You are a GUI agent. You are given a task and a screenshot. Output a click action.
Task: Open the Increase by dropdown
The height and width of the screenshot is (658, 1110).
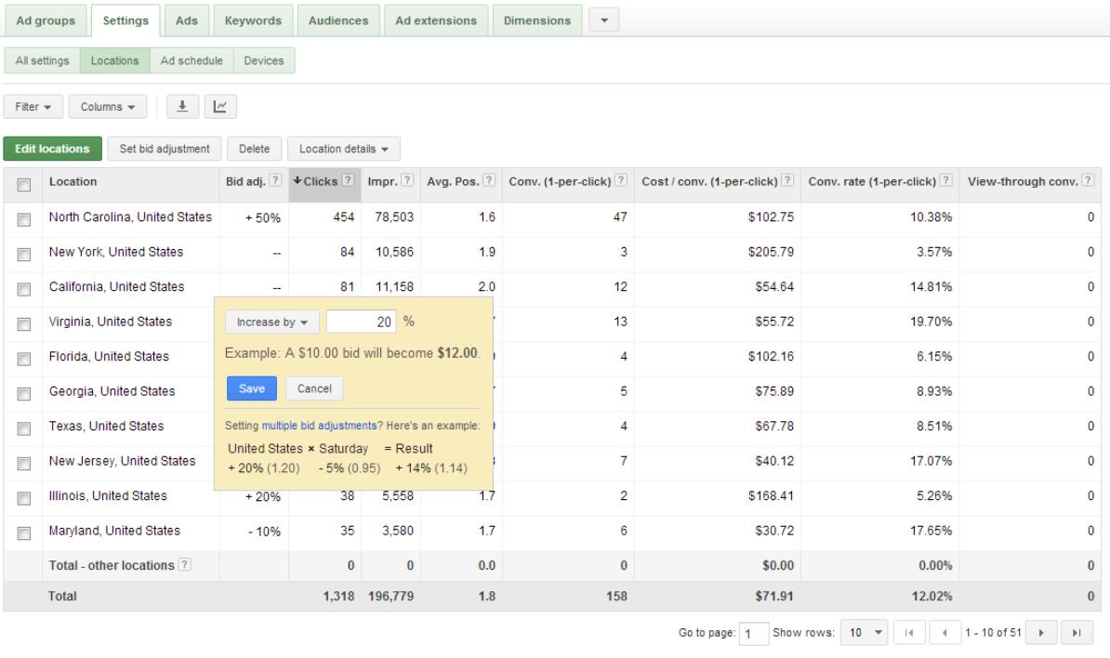271,322
